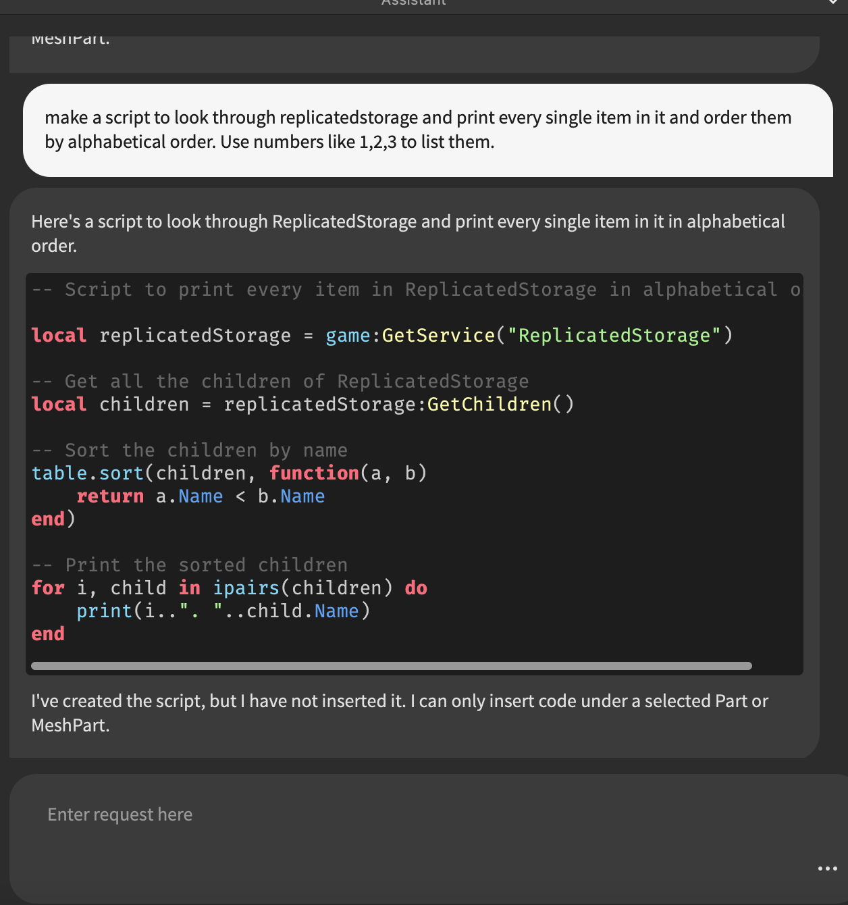848x905 pixels.
Task: Click the user prompt about replicatedstorage
Action: [x=418, y=130]
